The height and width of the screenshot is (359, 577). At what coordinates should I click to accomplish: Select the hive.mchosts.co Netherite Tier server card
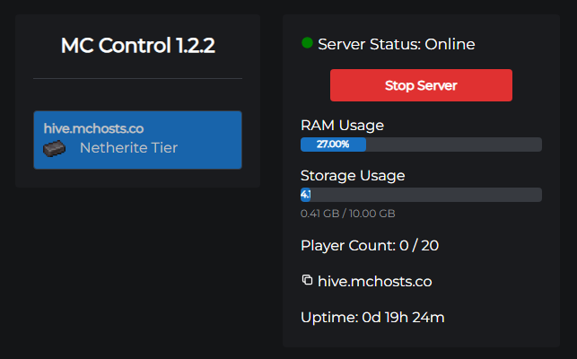click(x=137, y=140)
